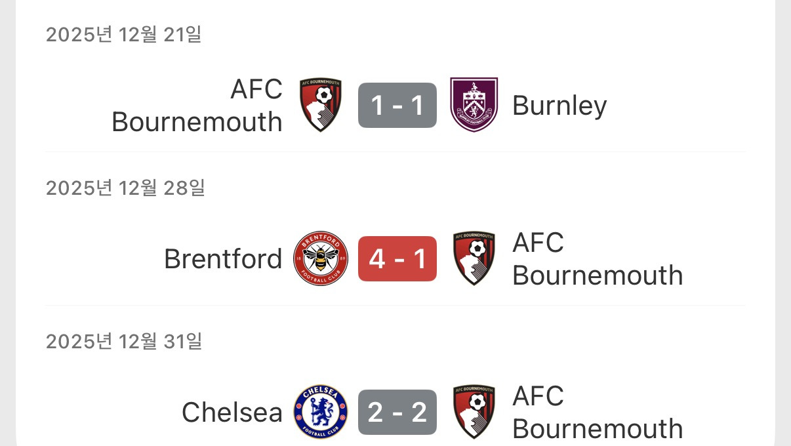Tap AFC Bournemouth name facing Burnley

point(197,106)
